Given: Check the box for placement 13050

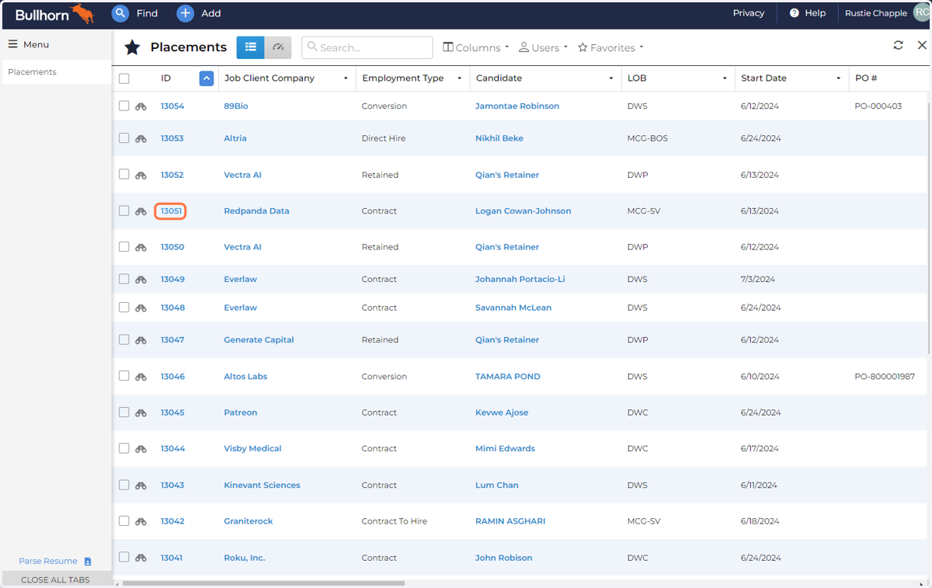Looking at the screenshot, I should coord(124,246).
